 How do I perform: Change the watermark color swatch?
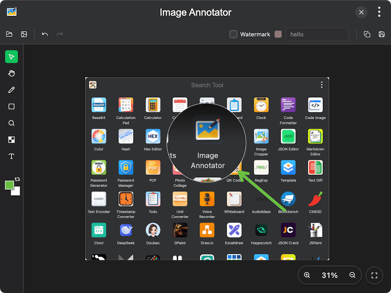[x=278, y=34]
